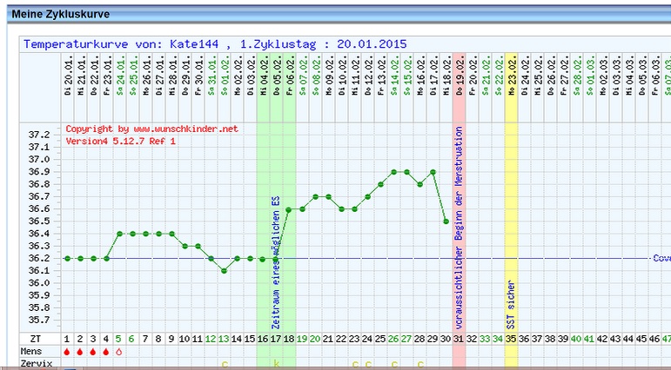Image resolution: width=671 pixels, height=370 pixels.
Task: Select the light bleeding drop icon on day 5
Action: point(119,352)
